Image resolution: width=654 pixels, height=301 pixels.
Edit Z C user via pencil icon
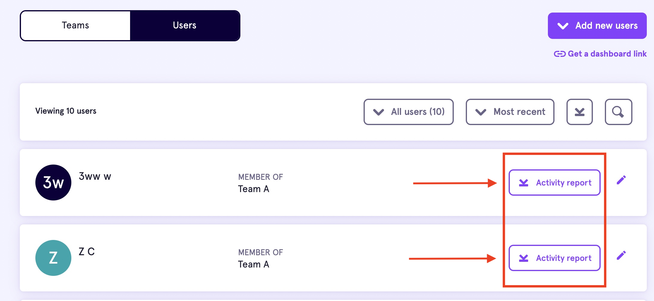(x=621, y=256)
